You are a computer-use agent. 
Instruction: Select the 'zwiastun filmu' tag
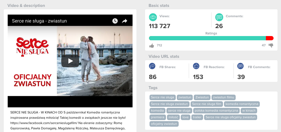[x=223, y=97]
